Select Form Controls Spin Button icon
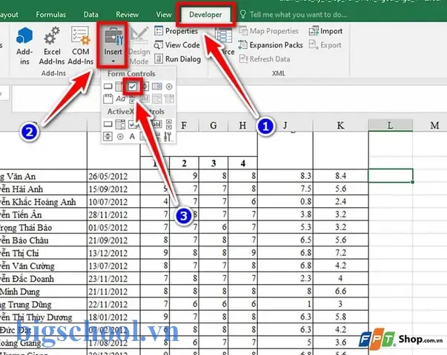Viewport: 447px width, 355px height. coord(146,87)
